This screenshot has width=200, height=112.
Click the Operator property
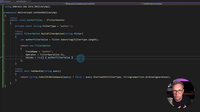coord(31,55)
